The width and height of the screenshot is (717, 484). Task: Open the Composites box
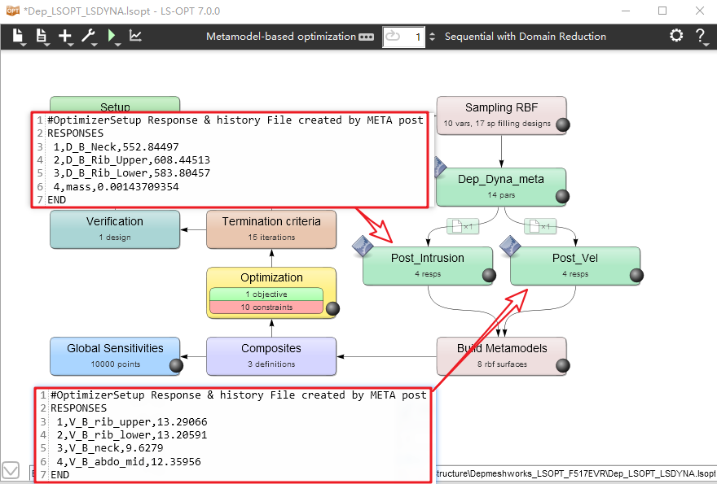tap(271, 356)
